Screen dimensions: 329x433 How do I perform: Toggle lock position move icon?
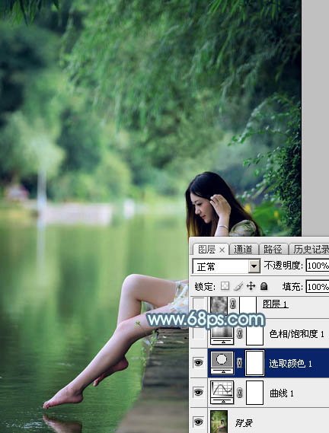pyautogui.click(x=251, y=286)
